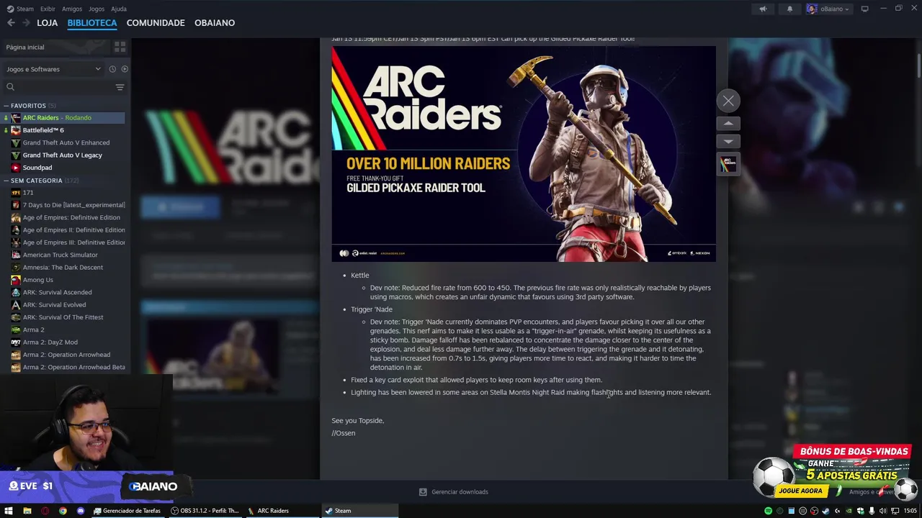Switch to OBS 31.1.2 taskbar window
922x518 pixels.
click(x=205, y=511)
